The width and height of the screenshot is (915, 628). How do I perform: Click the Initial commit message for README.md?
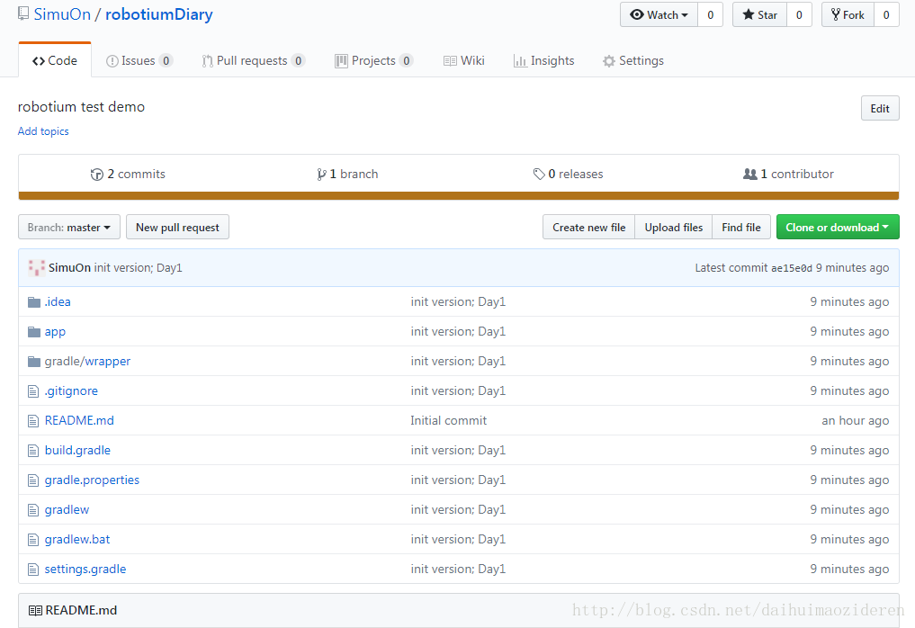point(448,421)
